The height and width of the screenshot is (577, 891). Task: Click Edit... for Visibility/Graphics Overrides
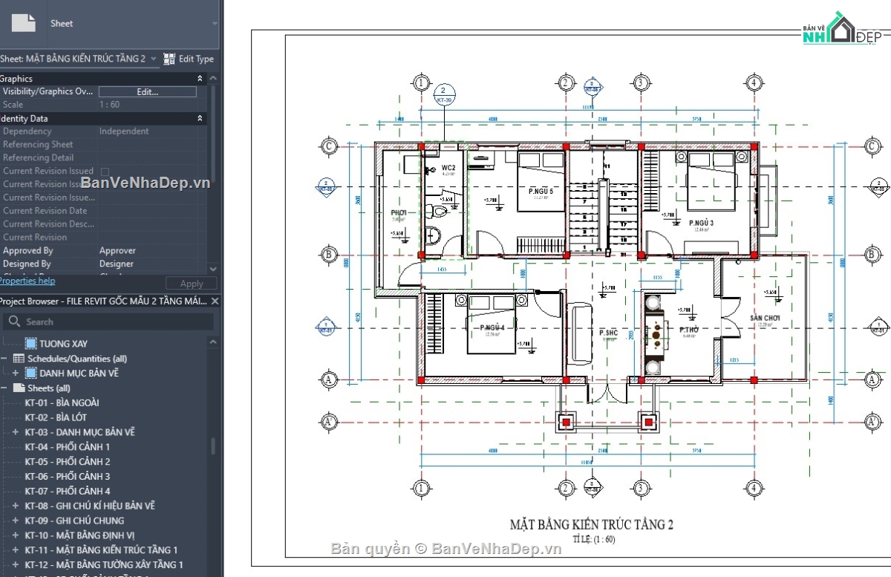pos(148,92)
